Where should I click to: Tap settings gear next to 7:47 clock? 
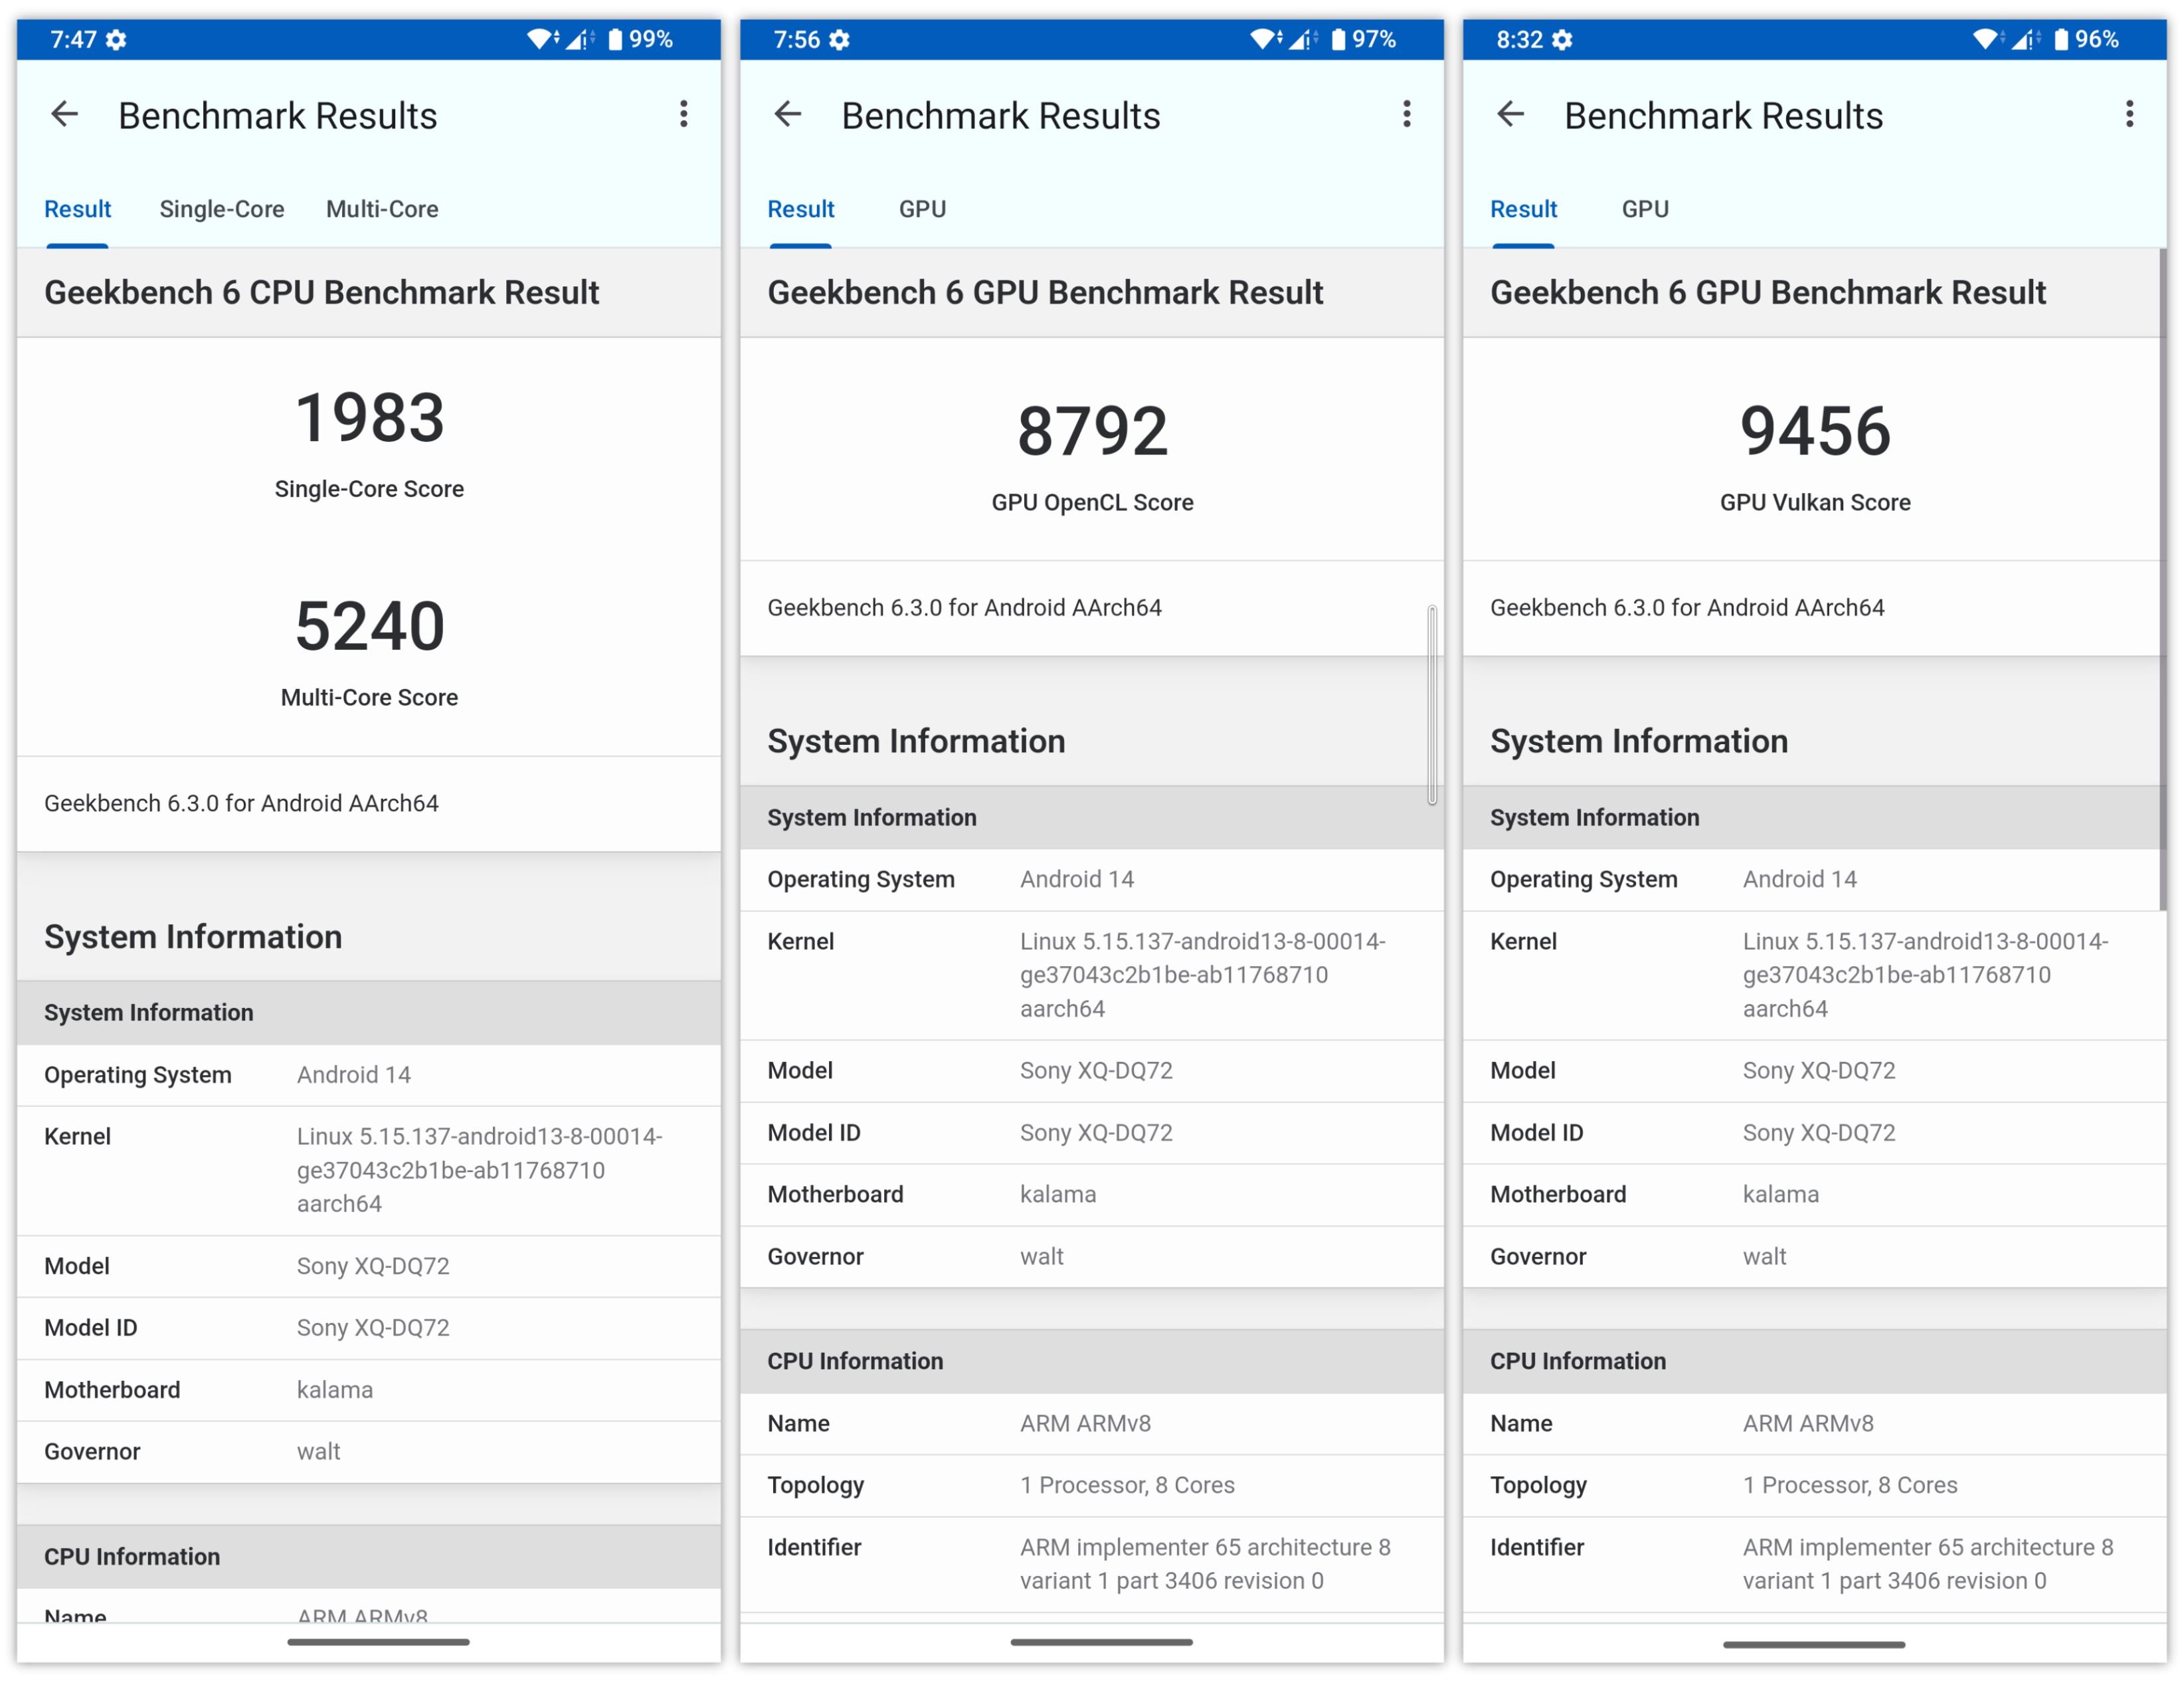pyautogui.click(x=117, y=40)
